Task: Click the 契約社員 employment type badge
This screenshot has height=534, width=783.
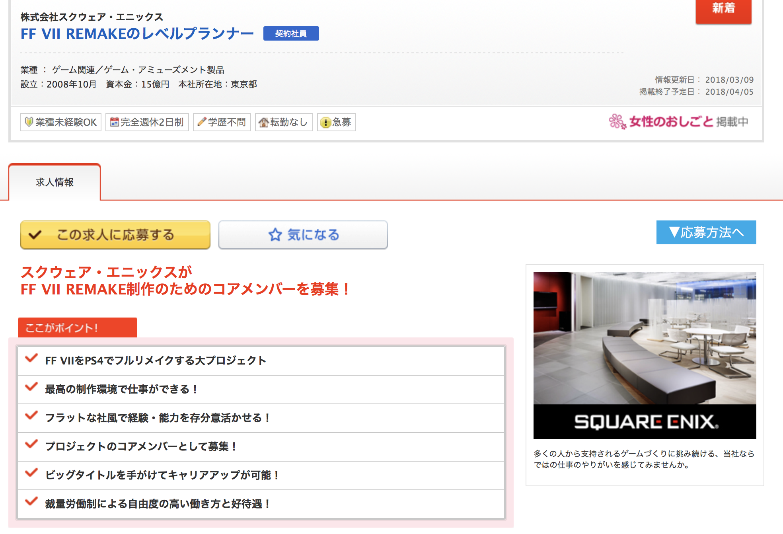Action: pyautogui.click(x=291, y=33)
